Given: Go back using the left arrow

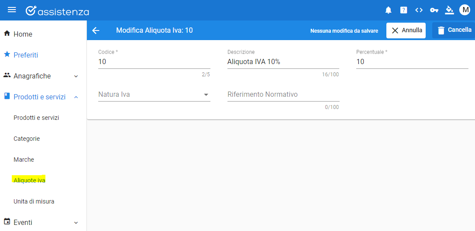Looking at the screenshot, I should pyautogui.click(x=96, y=30).
